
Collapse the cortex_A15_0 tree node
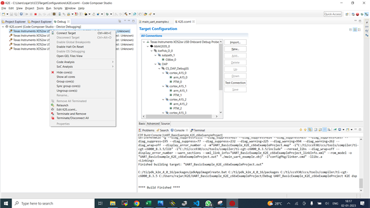163,73
